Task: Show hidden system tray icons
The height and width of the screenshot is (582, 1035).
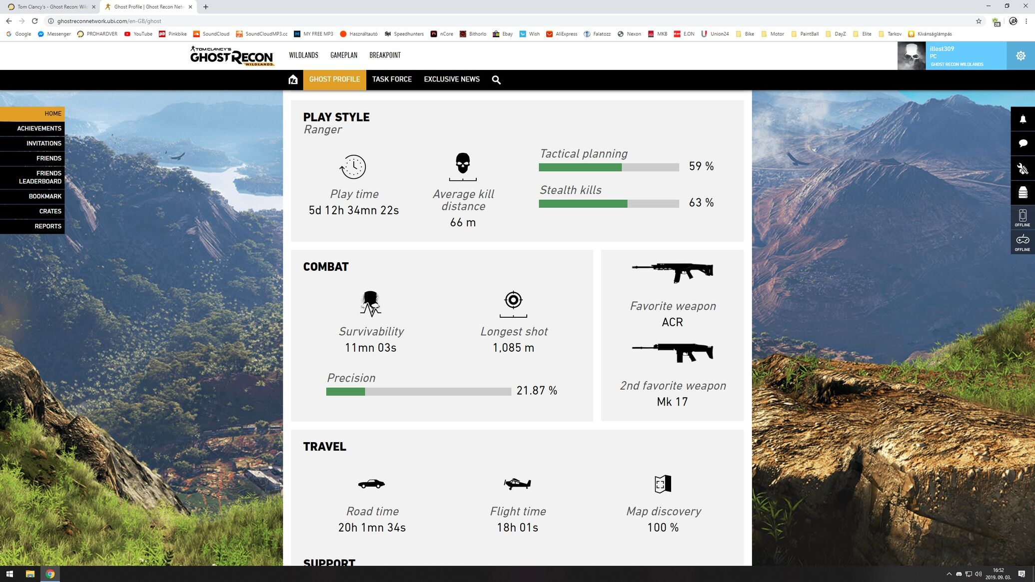Action: point(949,574)
